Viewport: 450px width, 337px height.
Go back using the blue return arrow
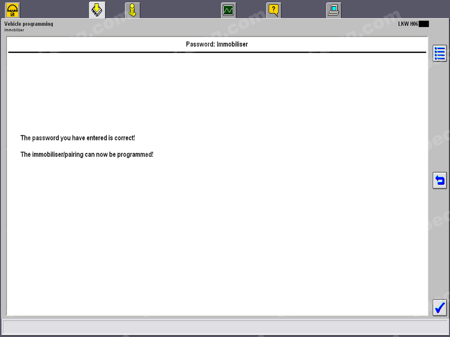[439, 180]
